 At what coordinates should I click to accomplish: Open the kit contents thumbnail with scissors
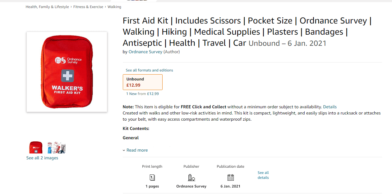click(56, 147)
